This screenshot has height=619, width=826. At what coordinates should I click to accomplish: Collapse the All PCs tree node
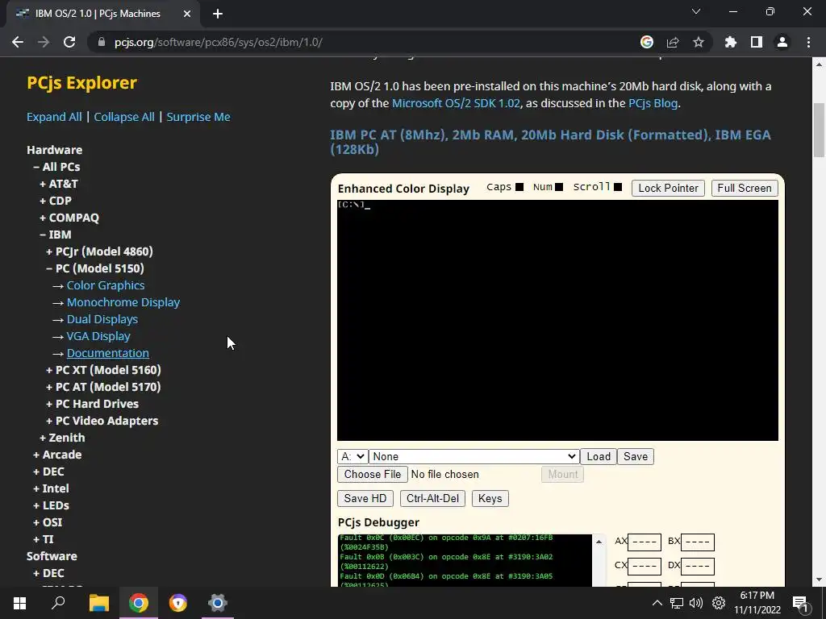click(x=56, y=167)
